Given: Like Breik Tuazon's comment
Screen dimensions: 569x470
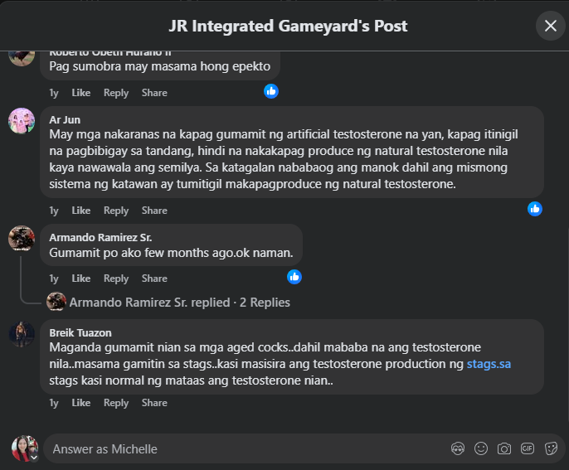Looking at the screenshot, I should (x=80, y=403).
